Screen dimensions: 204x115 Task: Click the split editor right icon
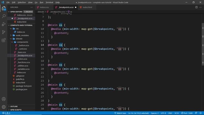[196, 7]
